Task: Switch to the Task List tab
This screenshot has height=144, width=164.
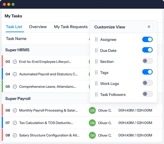Action: pyautogui.click(x=14, y=27)
